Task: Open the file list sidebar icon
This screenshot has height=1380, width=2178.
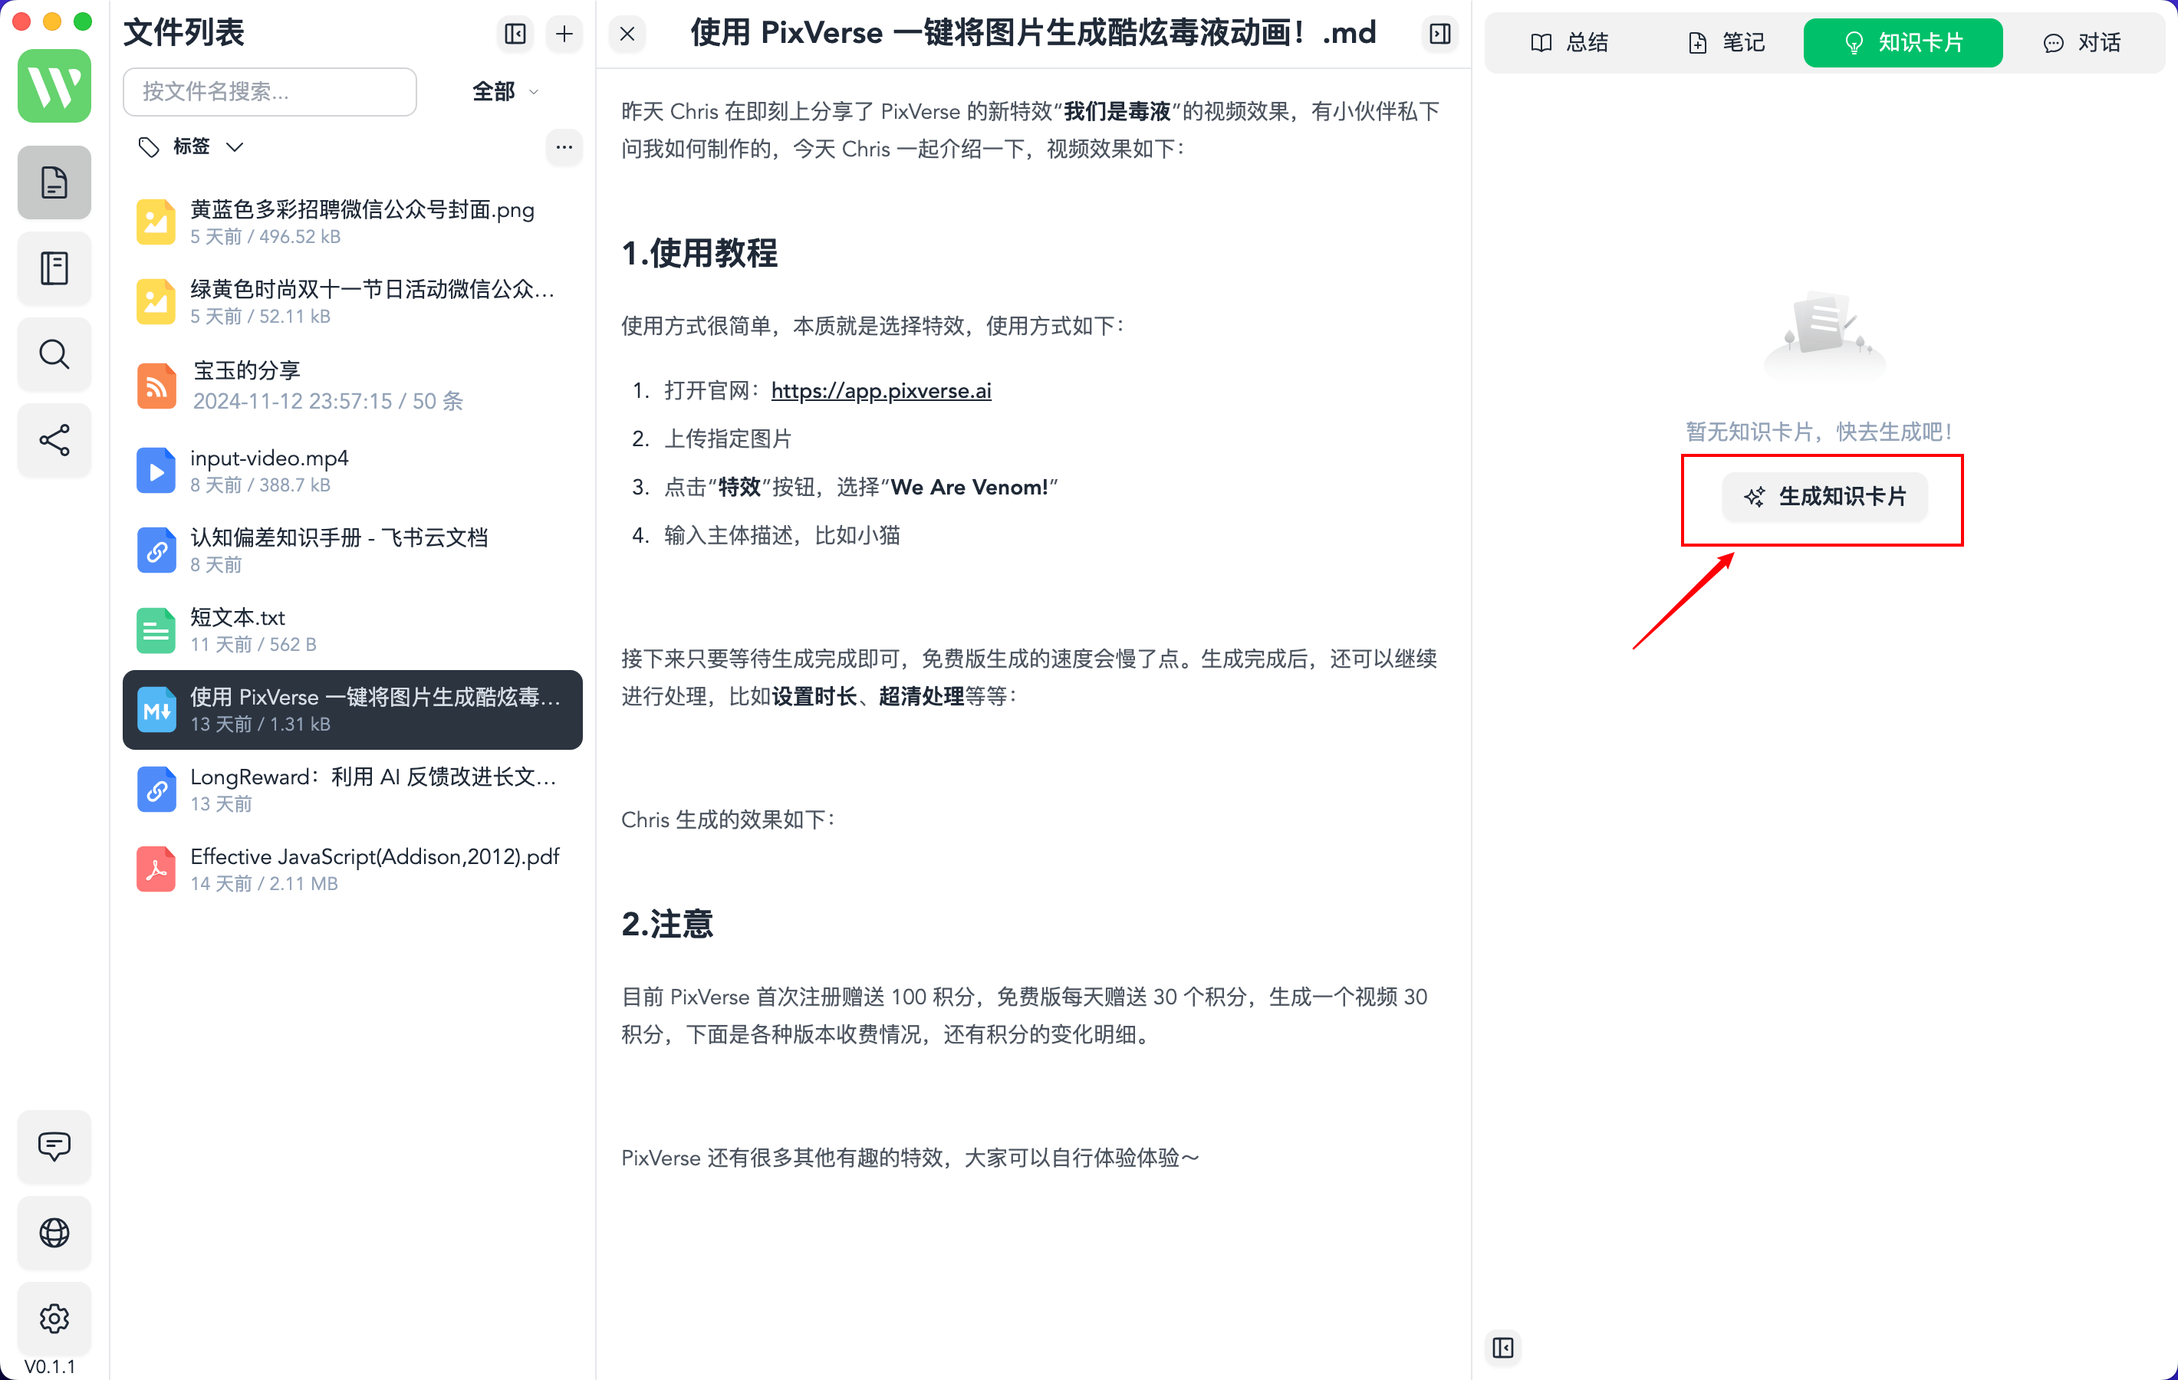Action: click(54, 182)
